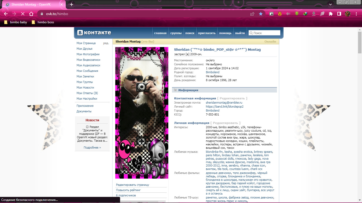Open the band.link/blondepop2 website link
This screenshot has width=362, height=203.
[x=224, y=107]
